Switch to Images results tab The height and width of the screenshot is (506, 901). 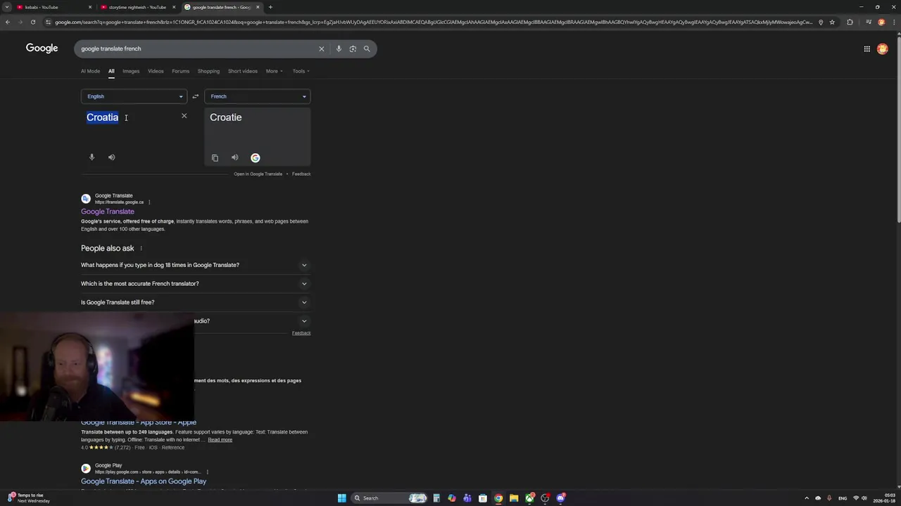point(131,71)
